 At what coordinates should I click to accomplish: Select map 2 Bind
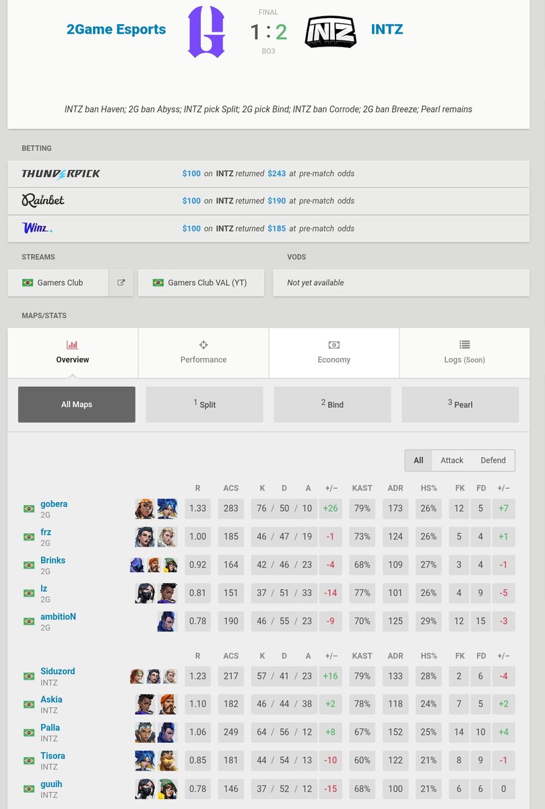(332, 404)
